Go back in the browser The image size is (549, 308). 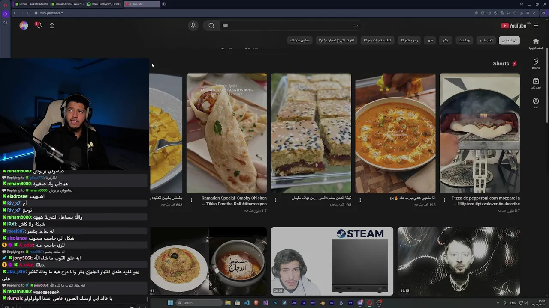14,13
